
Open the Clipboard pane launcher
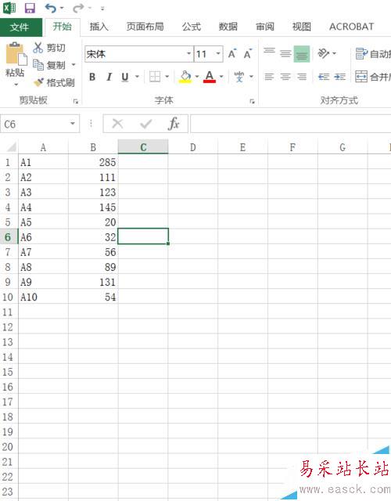tap(76, 102)
